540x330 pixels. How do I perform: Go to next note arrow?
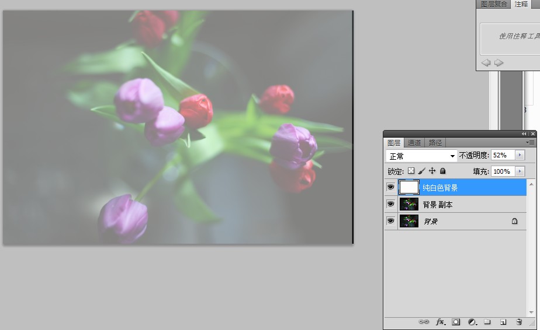coord(499,62)
